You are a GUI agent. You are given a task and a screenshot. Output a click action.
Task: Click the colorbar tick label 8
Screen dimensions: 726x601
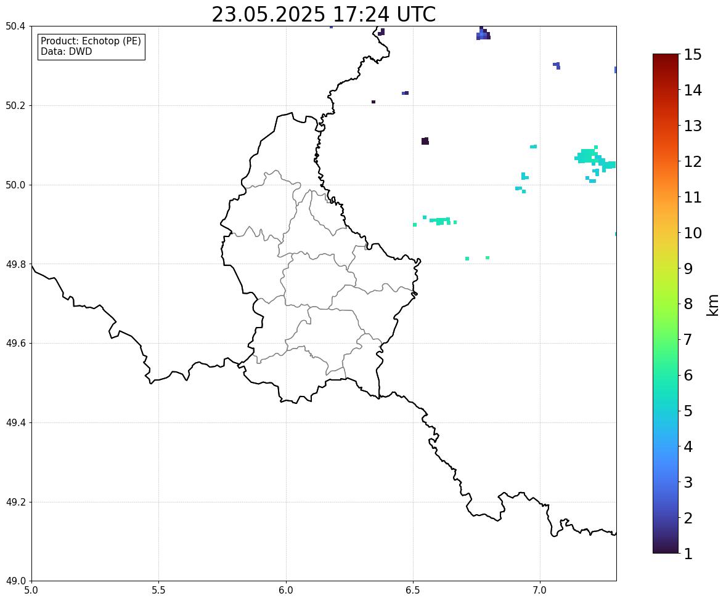(688, 304)
